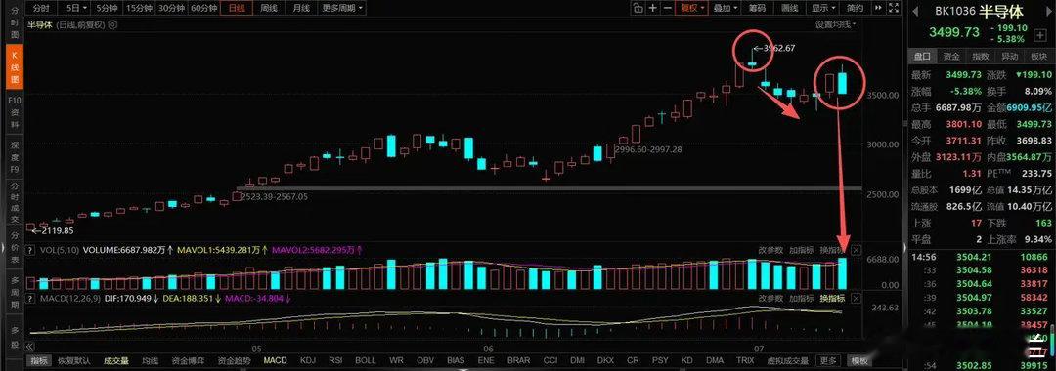Switch to the 15分钟 period
The image size is (1056, 371).
139,8
